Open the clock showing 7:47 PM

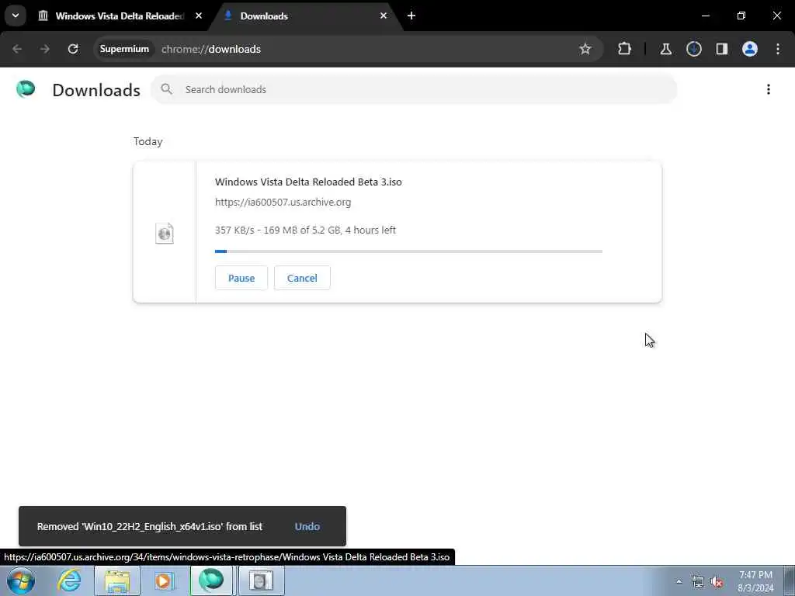pyautogui.click(x=755, y=581)
